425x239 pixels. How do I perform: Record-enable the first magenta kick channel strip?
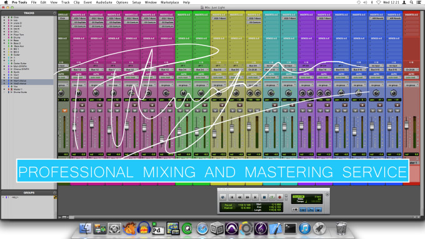(82, 105)
